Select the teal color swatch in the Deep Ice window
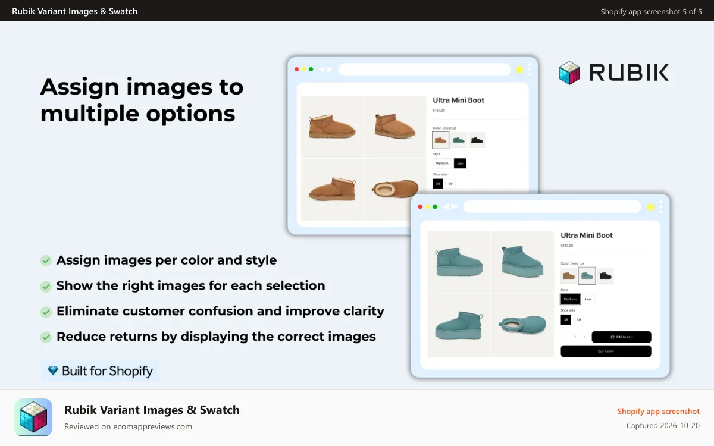This screenshot has height=446, width=714. pyautogui.click(x=587, y=276)
